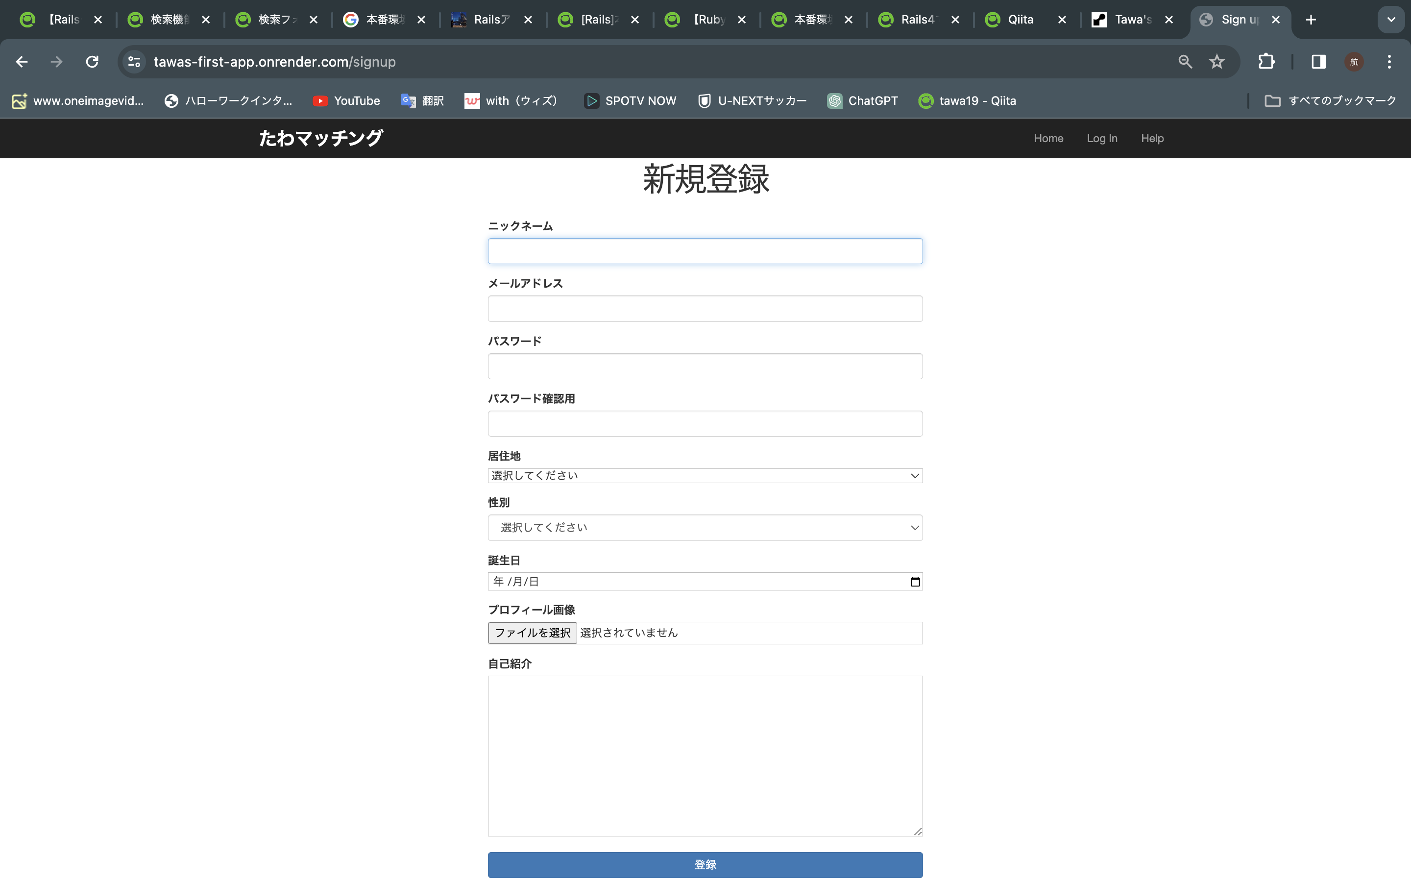Click the メールアドレス input field
Screen dimensions: 1411x882
point(705,308)
